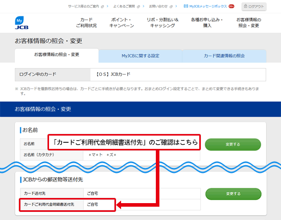Click external-link icon beside お問い合わせ

click(x=171, y=7)
